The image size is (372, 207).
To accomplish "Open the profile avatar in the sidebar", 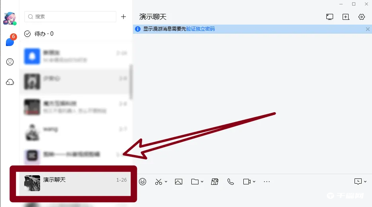I will (x=10, y=19).
